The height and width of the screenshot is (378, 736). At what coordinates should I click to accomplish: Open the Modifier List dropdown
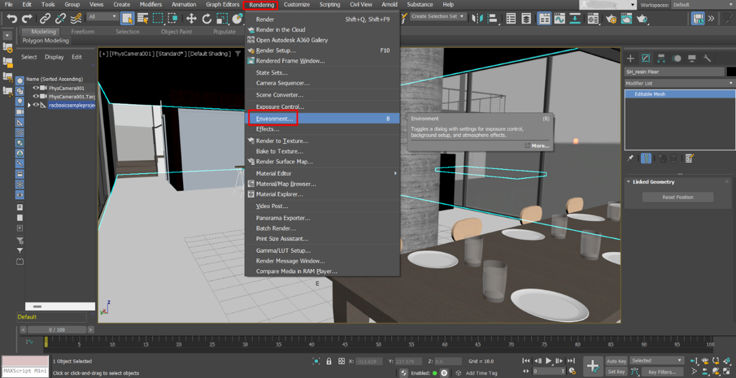pos(679,83)
